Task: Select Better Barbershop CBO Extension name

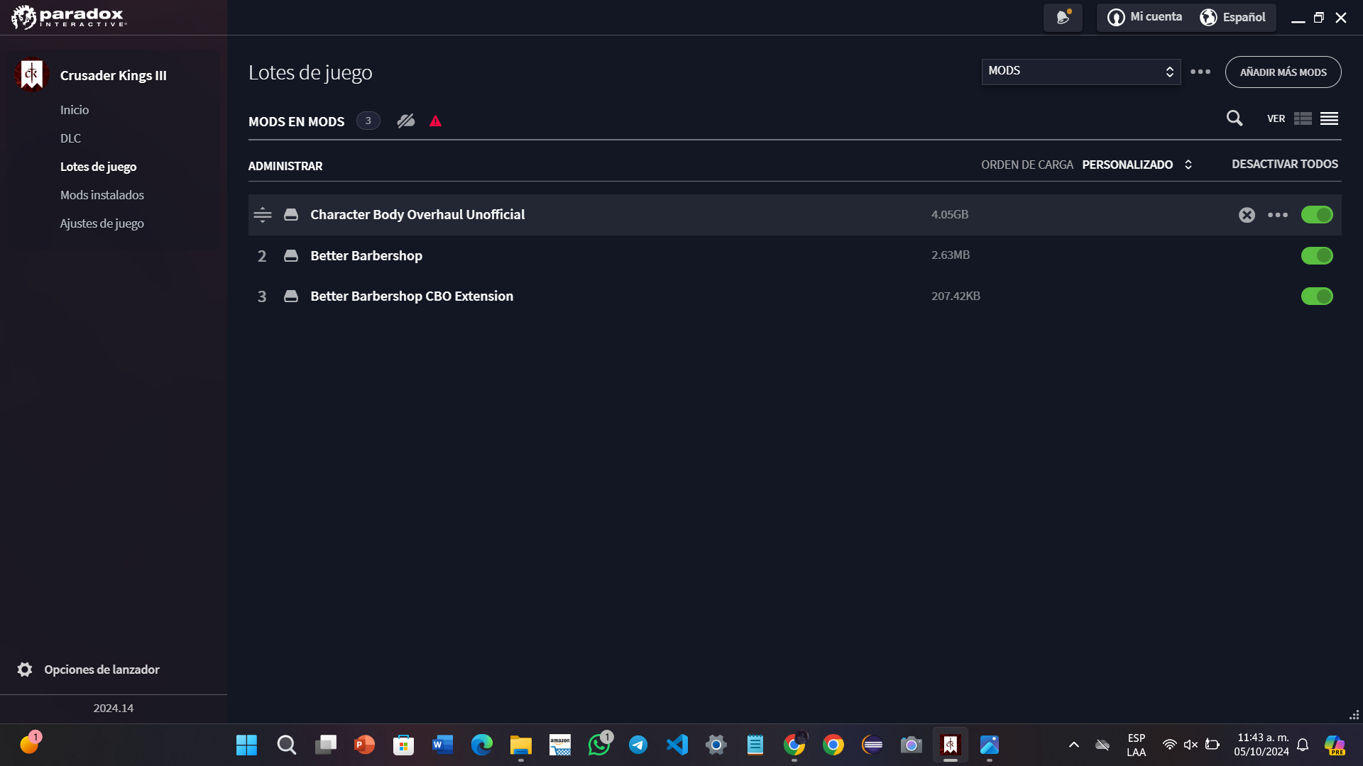Action: click(x=412, y=296)
